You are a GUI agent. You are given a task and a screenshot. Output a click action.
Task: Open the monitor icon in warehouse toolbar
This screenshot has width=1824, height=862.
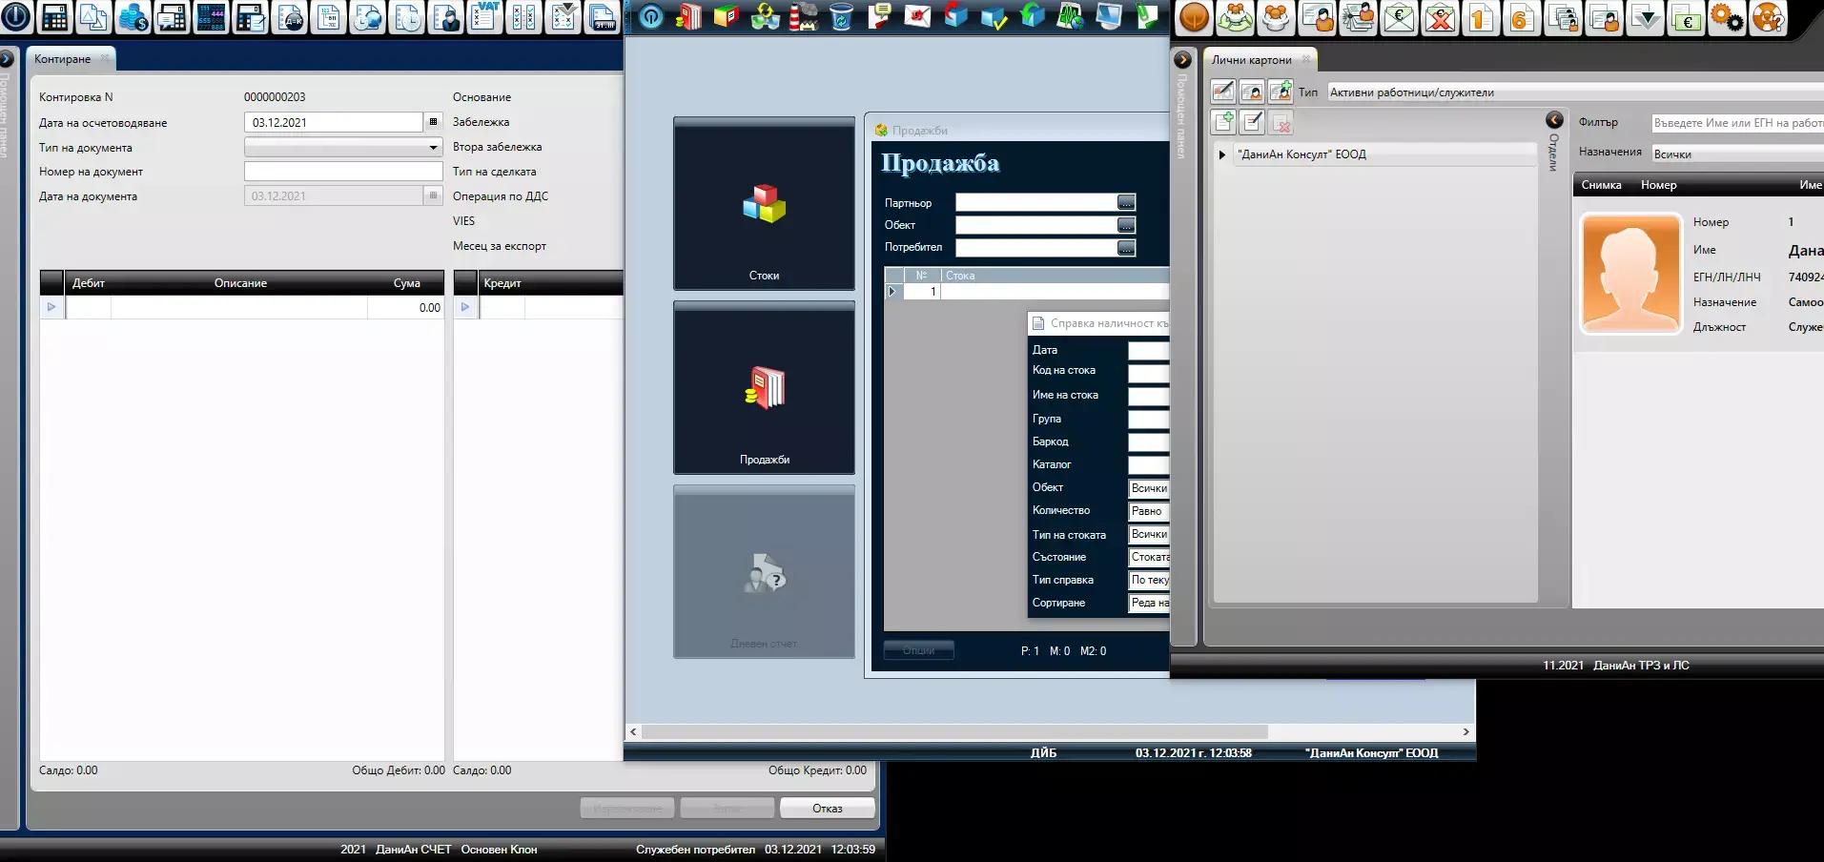1109,16
